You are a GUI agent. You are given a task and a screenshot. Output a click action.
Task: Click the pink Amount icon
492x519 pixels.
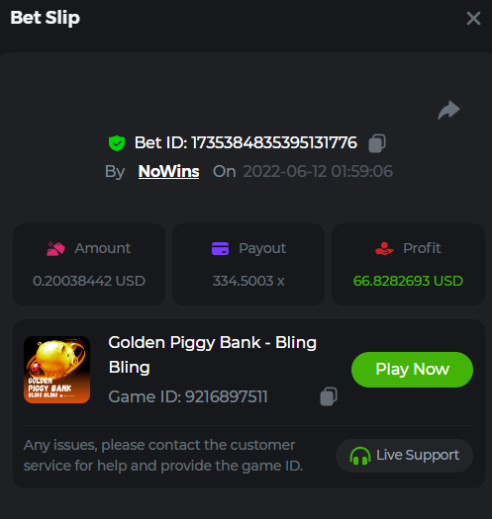click(55, 248)
